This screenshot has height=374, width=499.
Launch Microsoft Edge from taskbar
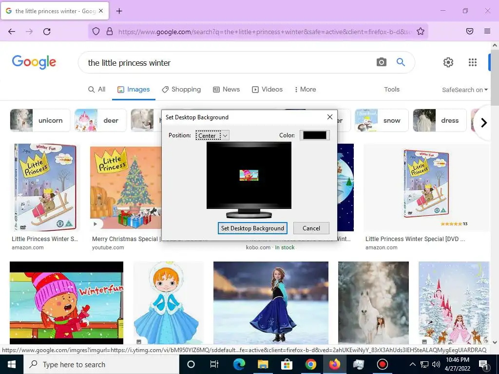[x=239, y=364]
